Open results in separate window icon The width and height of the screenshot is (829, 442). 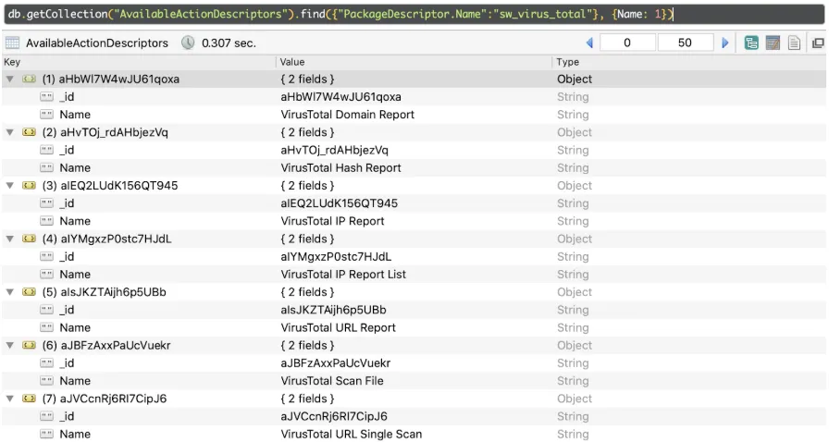click(818, 43)
